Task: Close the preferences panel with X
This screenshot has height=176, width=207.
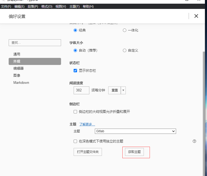Action: [196, 16]
